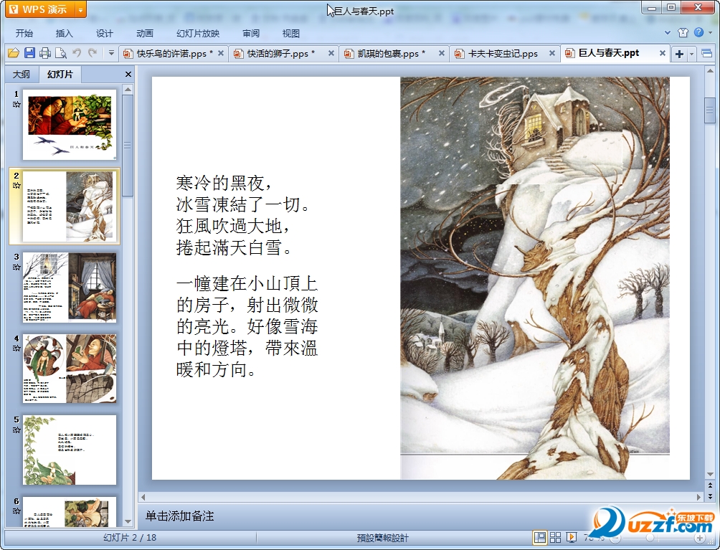Open the 审阅 menu tab

(x=251, y=33)
